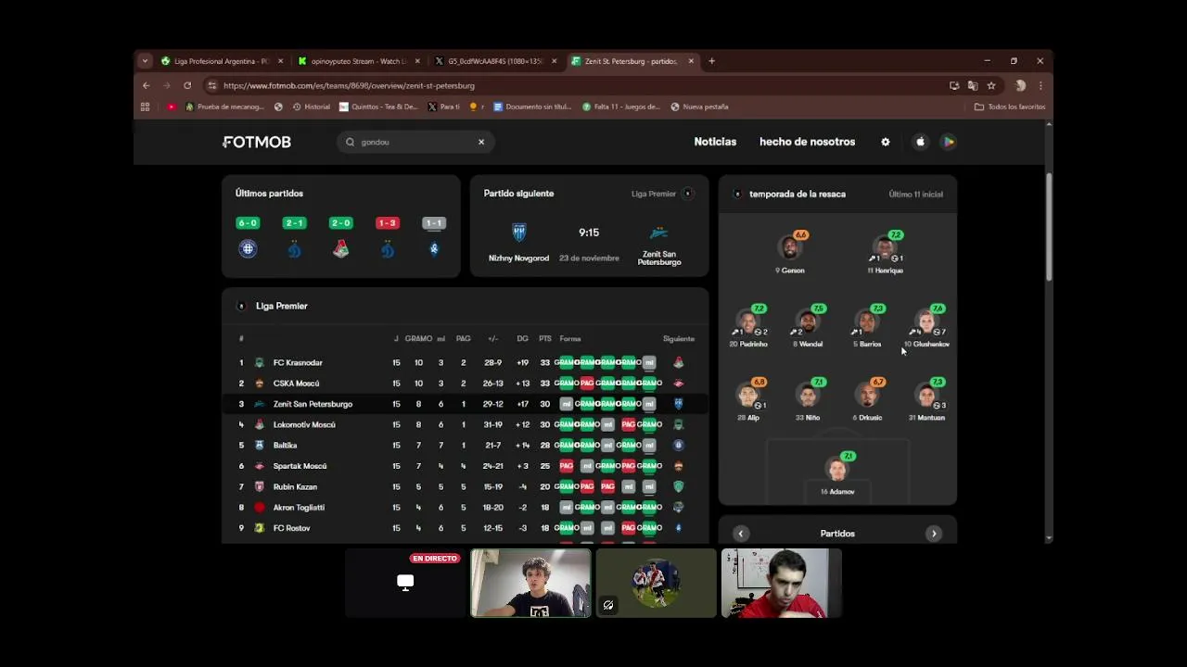Open the 6-0 last match result

tap(248, 223)
